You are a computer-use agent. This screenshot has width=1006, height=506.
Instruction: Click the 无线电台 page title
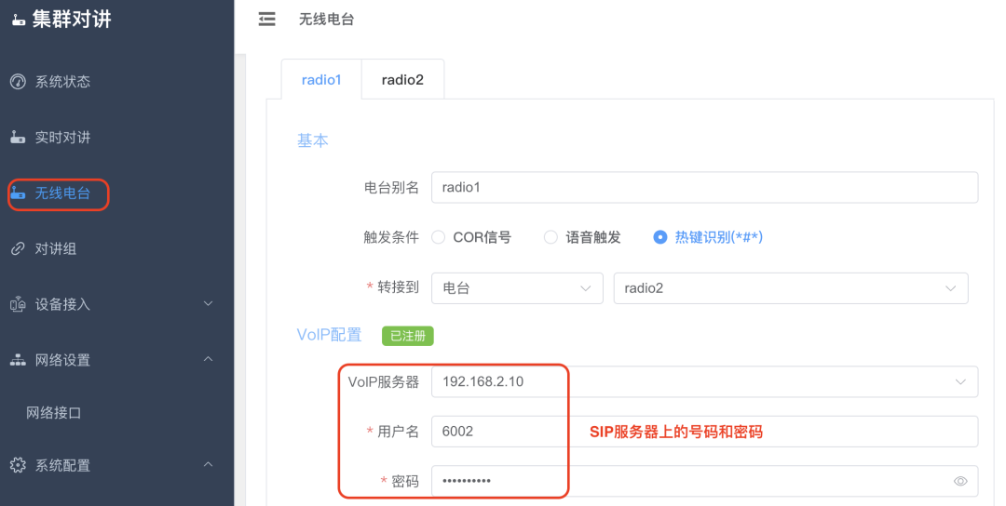point(327,20)
